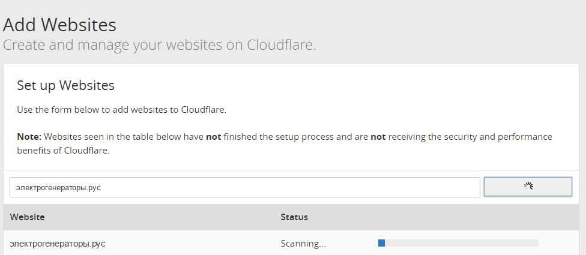Select the Status column header
The width and height of the screenshot is (586, 255).
(294, 217)
